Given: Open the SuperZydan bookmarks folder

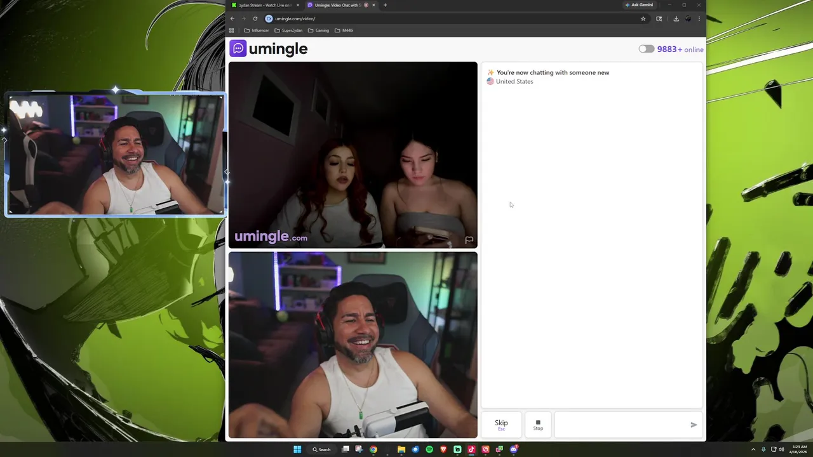Looking at the screenshot, I should [288, 30].
